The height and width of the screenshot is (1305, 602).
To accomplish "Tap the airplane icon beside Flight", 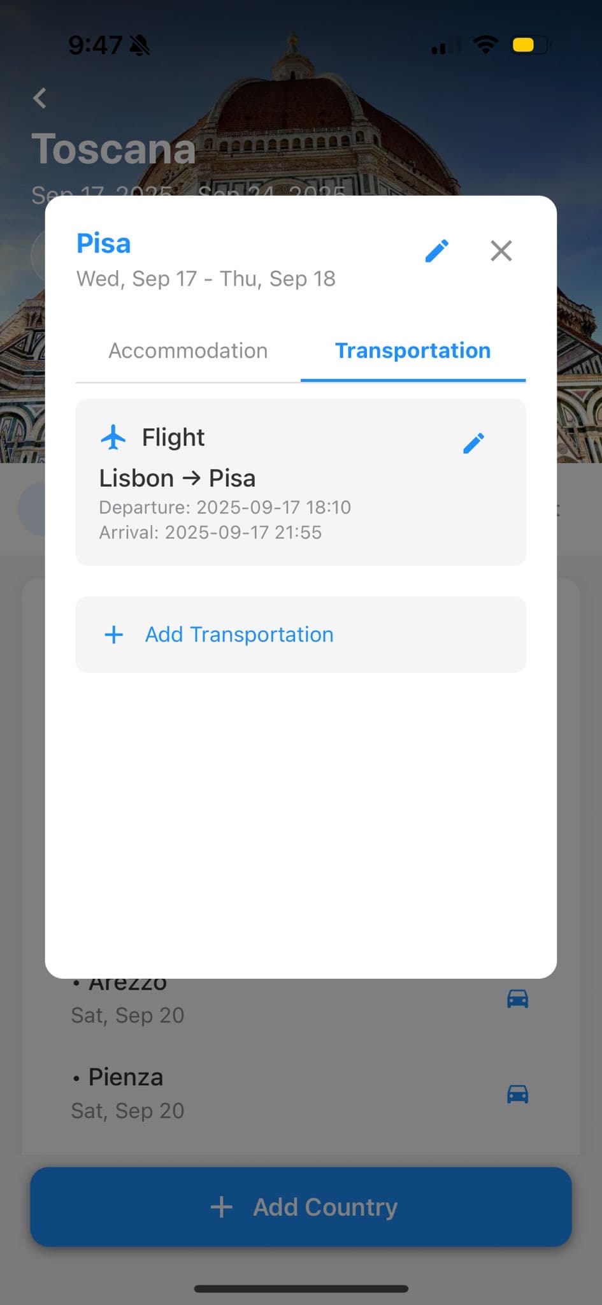I will click(113, 438).
